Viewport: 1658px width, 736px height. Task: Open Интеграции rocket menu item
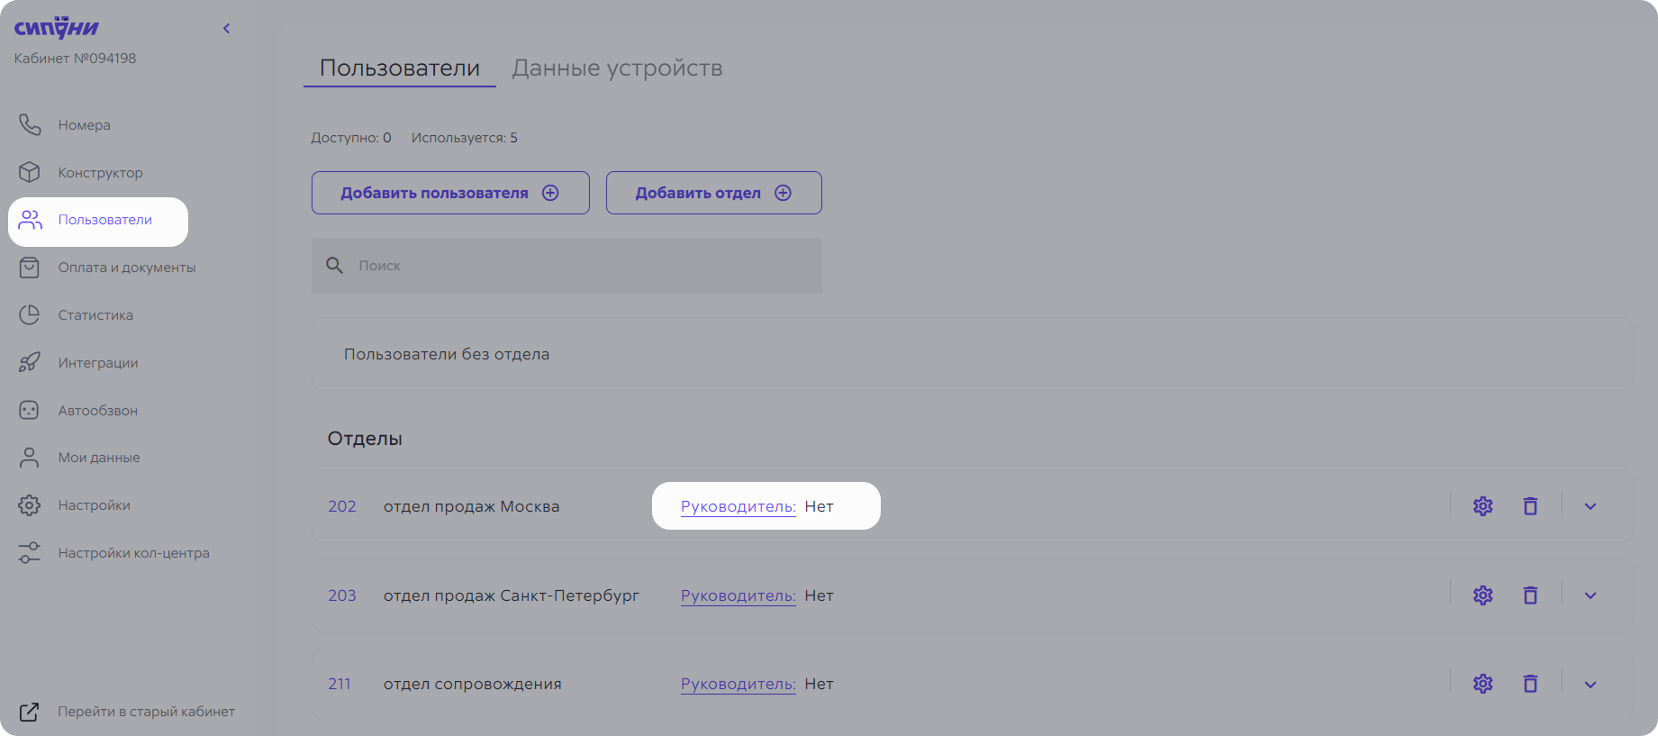point(97,363)
